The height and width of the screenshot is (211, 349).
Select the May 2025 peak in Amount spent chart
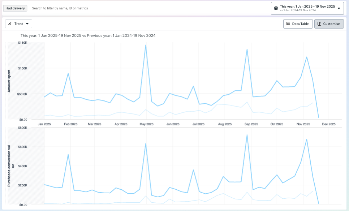tap(146, 45)
